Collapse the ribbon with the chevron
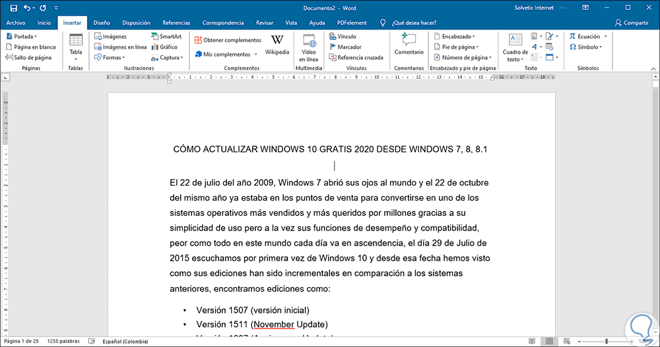This screenshot has width=660, height=347. point(653,68)
